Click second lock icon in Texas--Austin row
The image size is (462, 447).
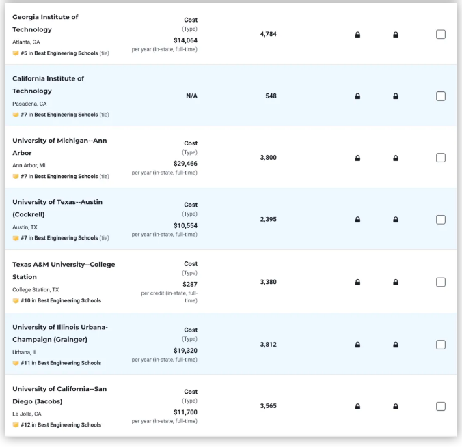(396, 219)
